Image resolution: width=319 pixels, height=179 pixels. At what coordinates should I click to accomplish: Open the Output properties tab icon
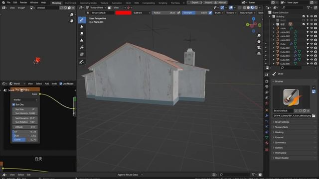[267, 87]
